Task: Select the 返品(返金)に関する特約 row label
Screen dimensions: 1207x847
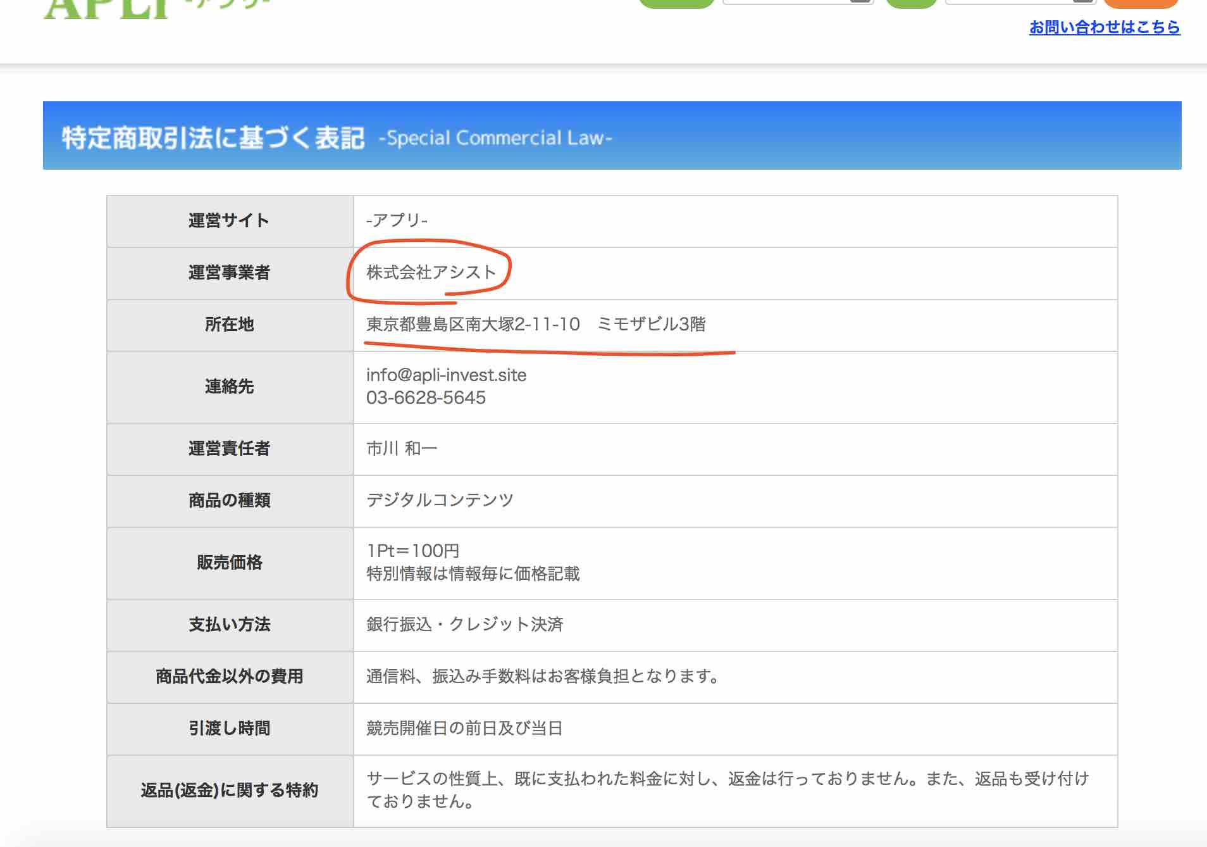Action: [229, 790]
